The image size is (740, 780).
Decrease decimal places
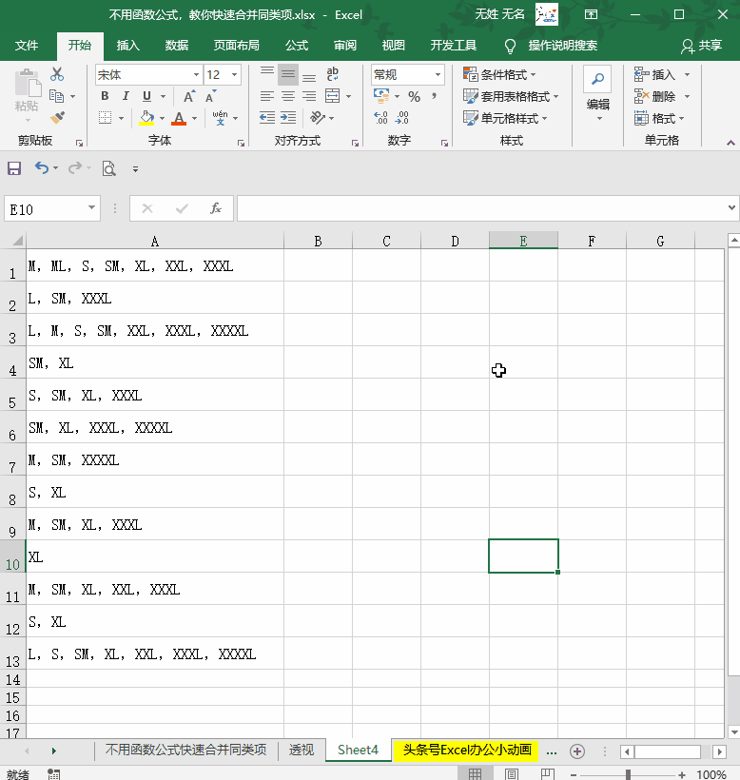click(x=401, y=118)
